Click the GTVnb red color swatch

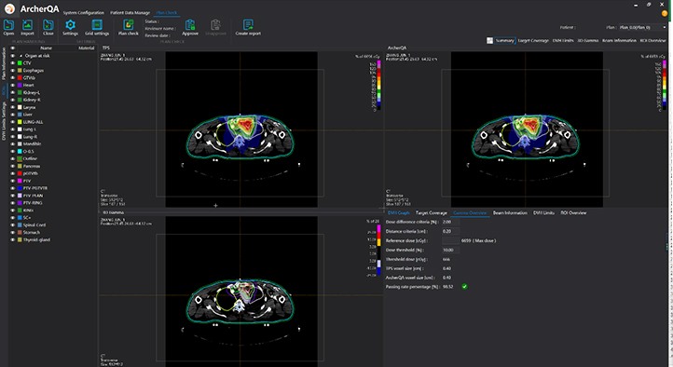click(20, 77)
